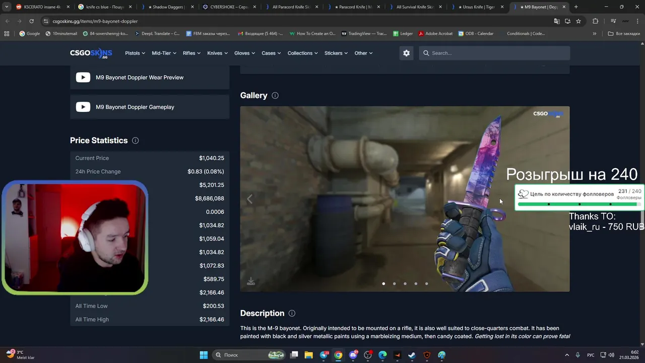
Task: Open the bookmarks apps grid icon
Action: click(x=7, y=33)
